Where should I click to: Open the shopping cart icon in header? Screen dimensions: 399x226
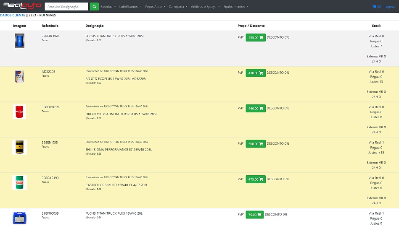point(377,7)
